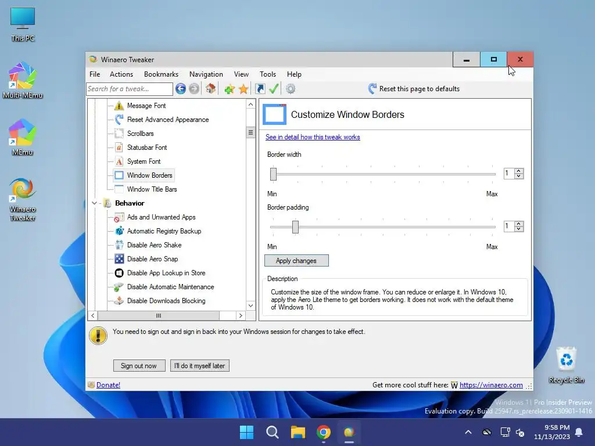
Task: Click the Border width value field
Action: [x=509, y=173]
